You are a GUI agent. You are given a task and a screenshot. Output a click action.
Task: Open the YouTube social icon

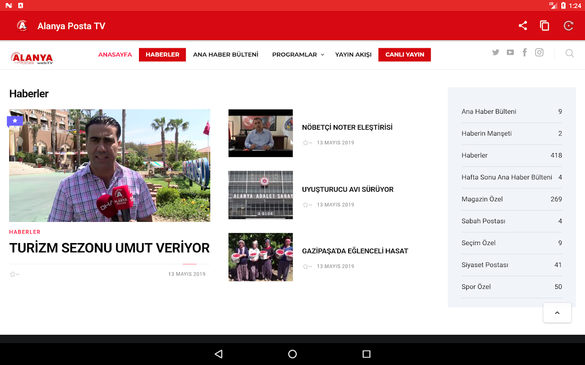pyautogui.click(x=510, y=52)
